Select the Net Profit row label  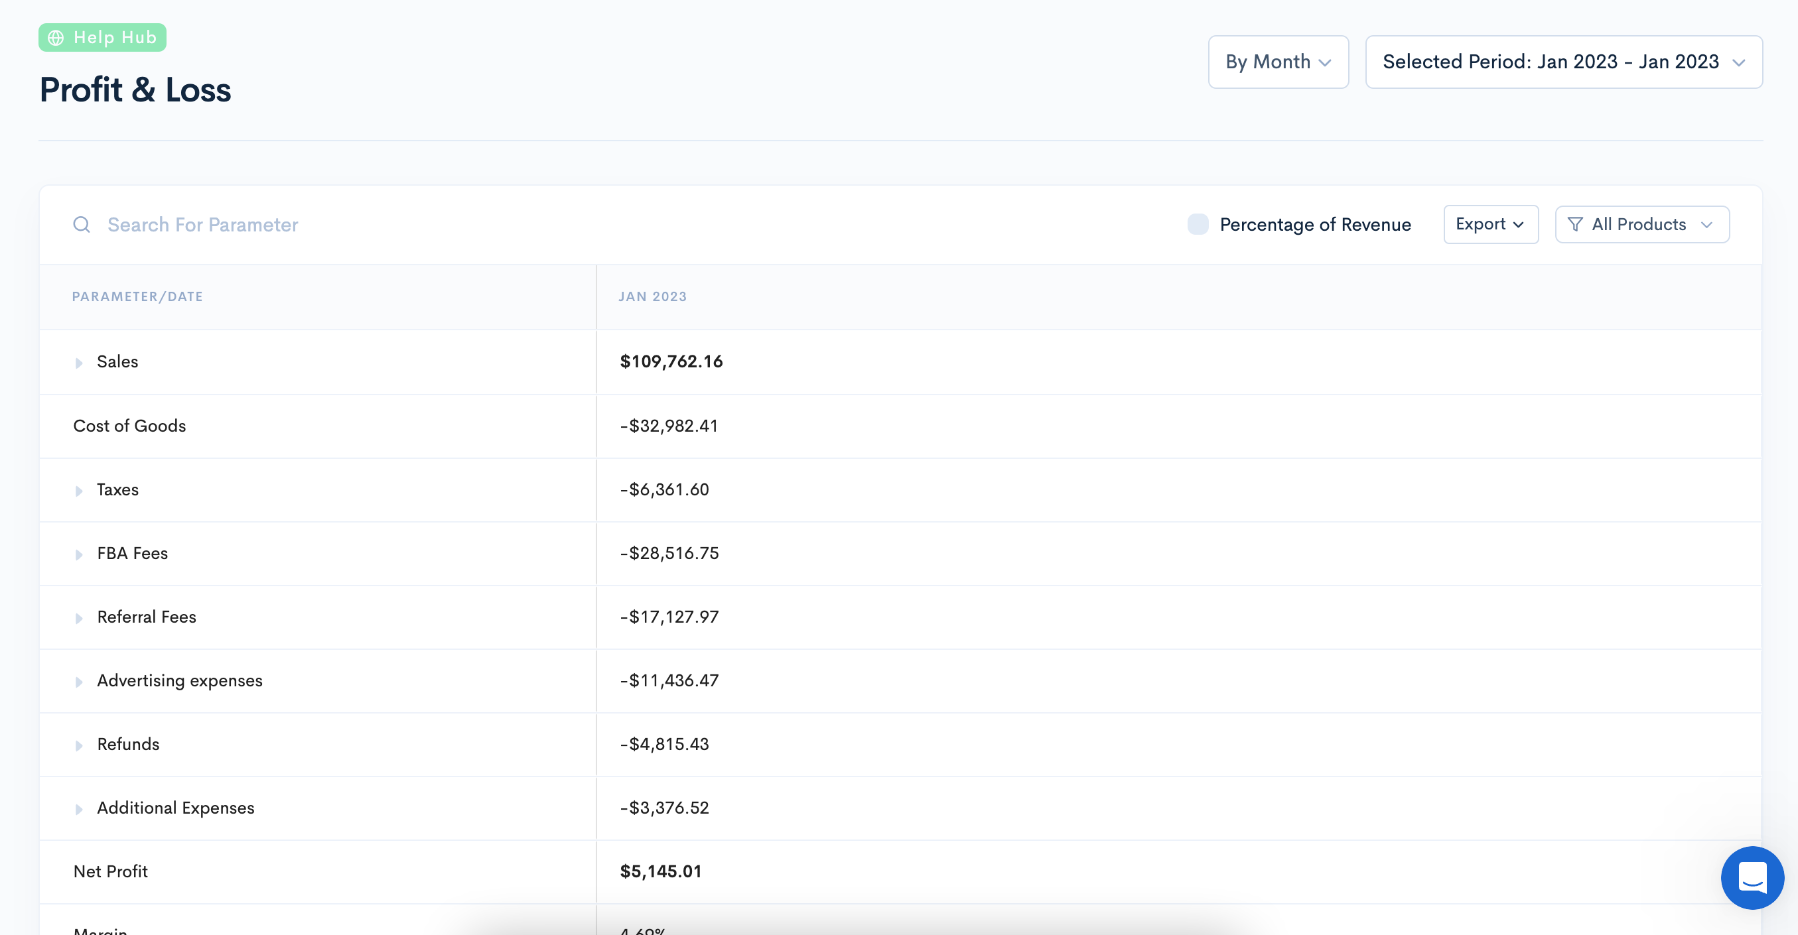click(x=110, y=871)
